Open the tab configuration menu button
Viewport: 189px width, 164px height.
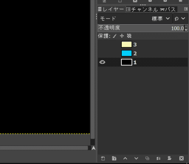(186, 9)
